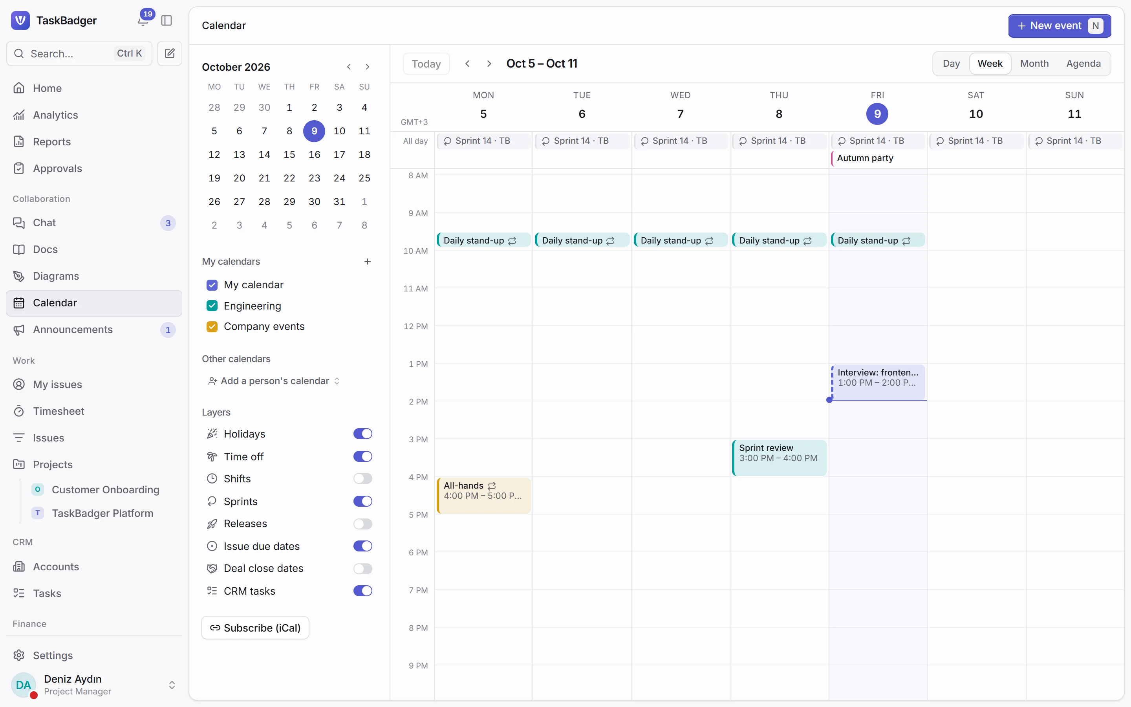Focus the Search field
The height and width of the screenshot is (707, 1131).
(x=79, y=53)
